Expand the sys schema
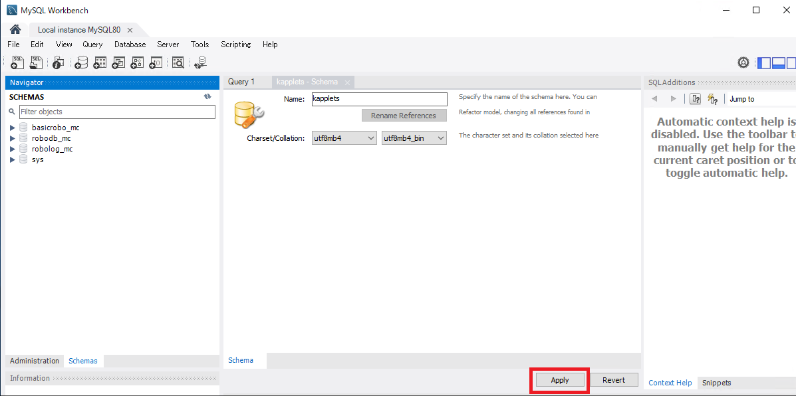Image resolution: width=796 pixels, height=396 pixels. point(13,159)
